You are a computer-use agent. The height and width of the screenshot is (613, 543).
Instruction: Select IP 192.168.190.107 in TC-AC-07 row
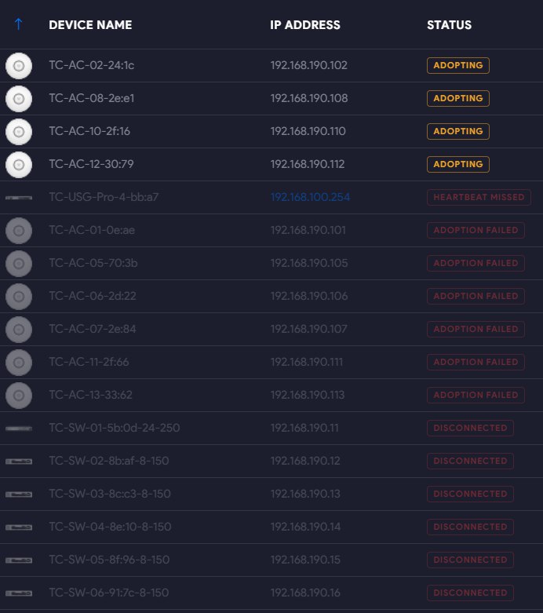click(x=309, y=329)
